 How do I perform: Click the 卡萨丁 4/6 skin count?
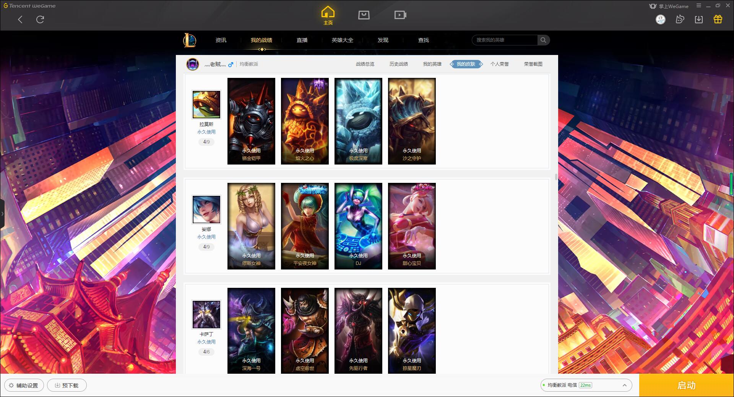[206, 352]
